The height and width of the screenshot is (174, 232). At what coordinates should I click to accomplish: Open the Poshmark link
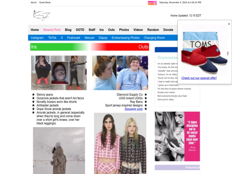[x=73, y=38]
